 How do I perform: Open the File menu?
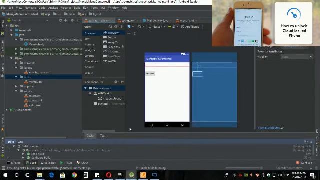(3, 8)
